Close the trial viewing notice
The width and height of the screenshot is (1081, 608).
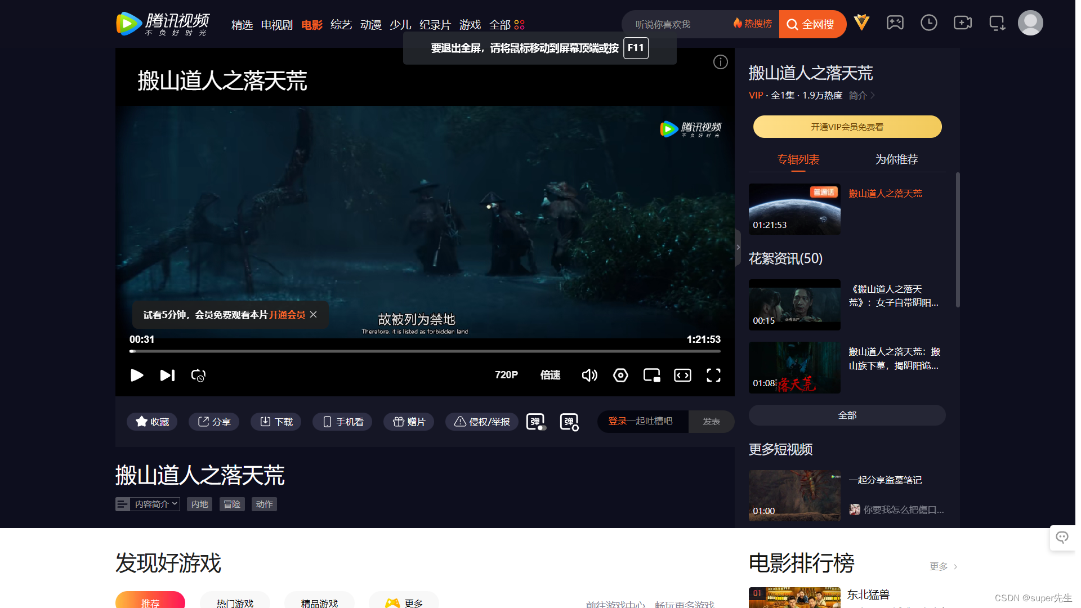coord(314,315)
